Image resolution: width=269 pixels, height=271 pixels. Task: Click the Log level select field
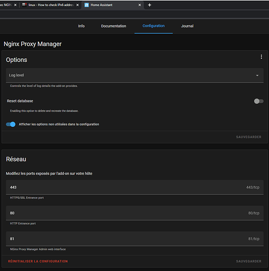[134, 75]
